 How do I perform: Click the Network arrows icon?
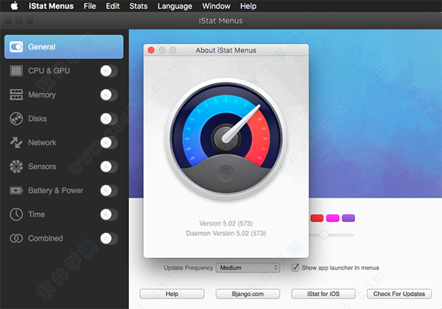[16, 142]
